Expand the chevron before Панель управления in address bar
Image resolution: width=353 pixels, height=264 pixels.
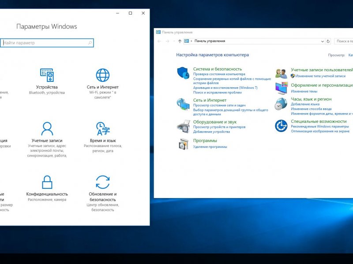pos(192,41)
